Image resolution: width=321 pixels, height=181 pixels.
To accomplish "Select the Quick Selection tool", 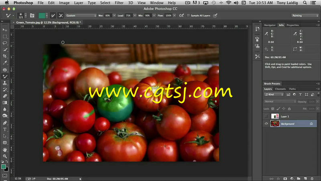I will tap(5, 49).
